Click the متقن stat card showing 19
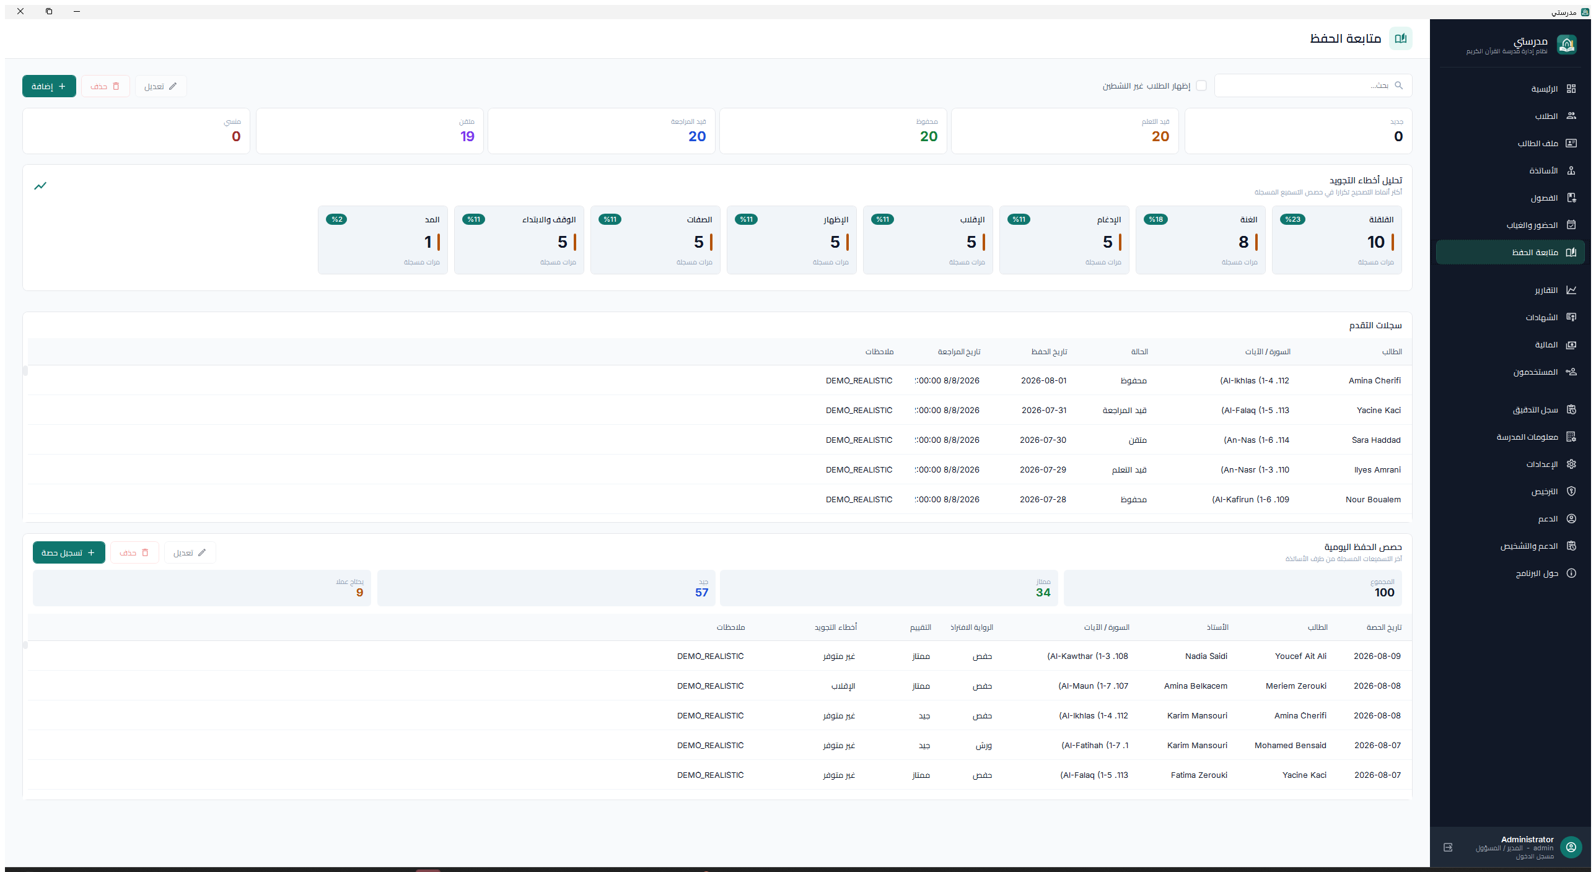1596x872 pixels. click(x=370, y=131)
